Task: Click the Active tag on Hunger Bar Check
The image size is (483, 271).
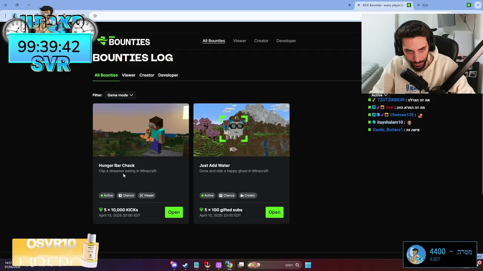Action: coord(107,195)
